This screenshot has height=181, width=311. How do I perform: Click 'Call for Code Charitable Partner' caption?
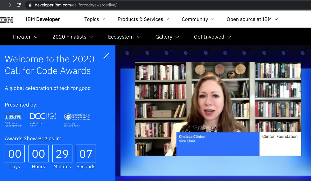click(72, 125)
